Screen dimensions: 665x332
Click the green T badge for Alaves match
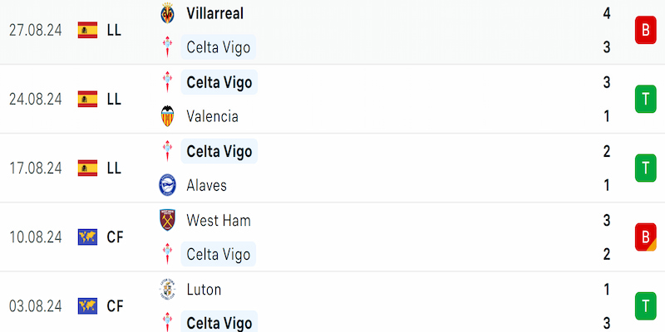tap(646, 168)
